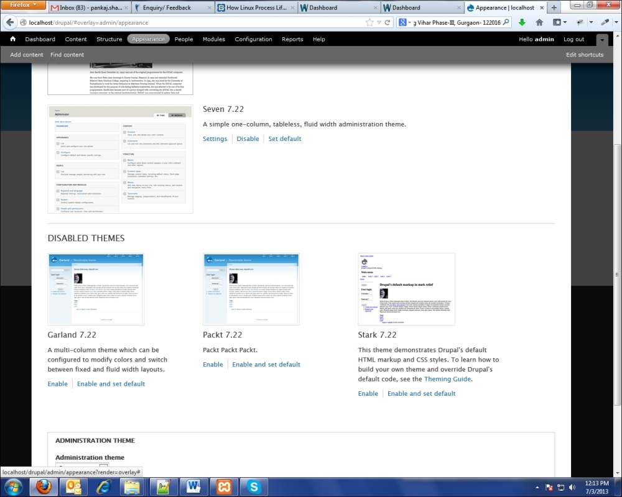Click the network tray icon
Viewport: 622px width, 497px height.
click(x=561, y=488)
